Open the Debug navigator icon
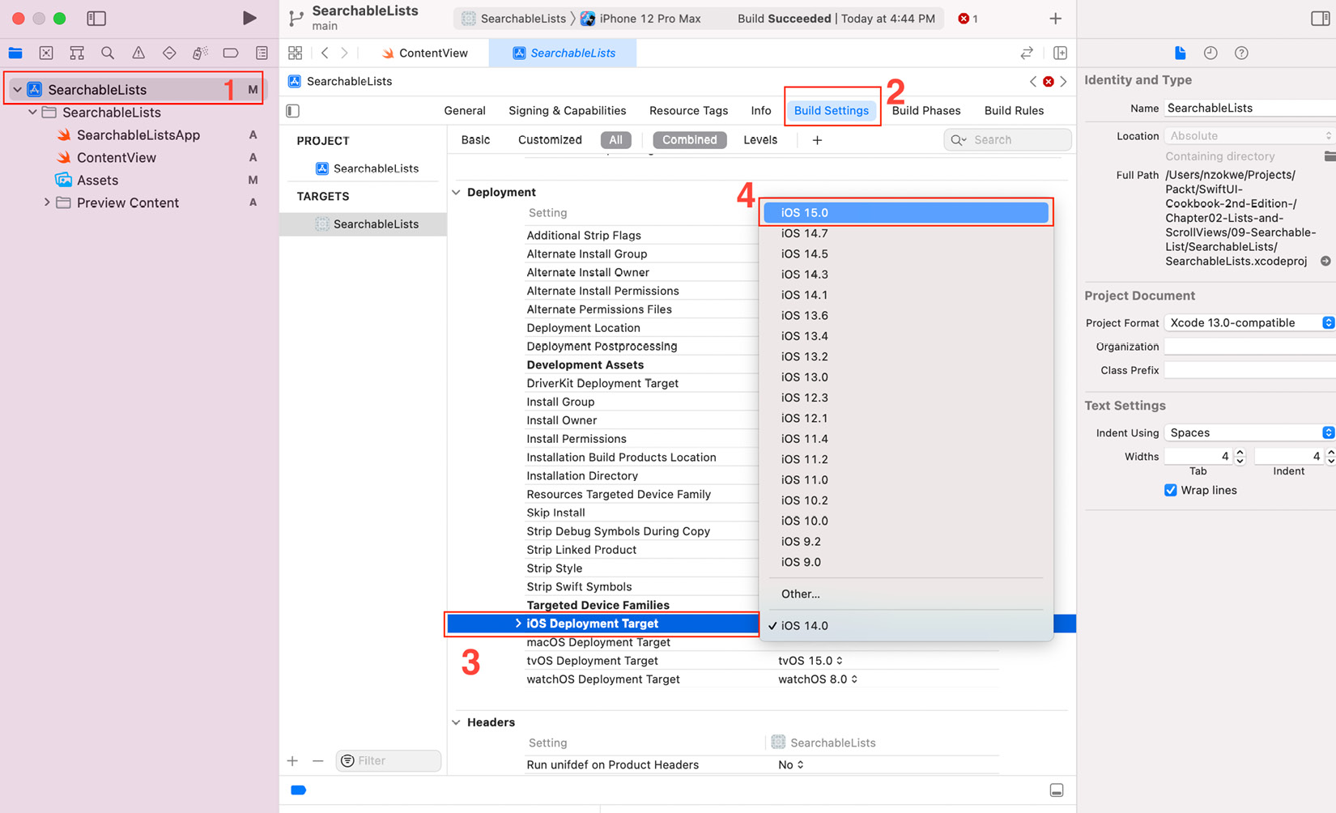This screenshot has height=813, width=1336. (200, 53)
